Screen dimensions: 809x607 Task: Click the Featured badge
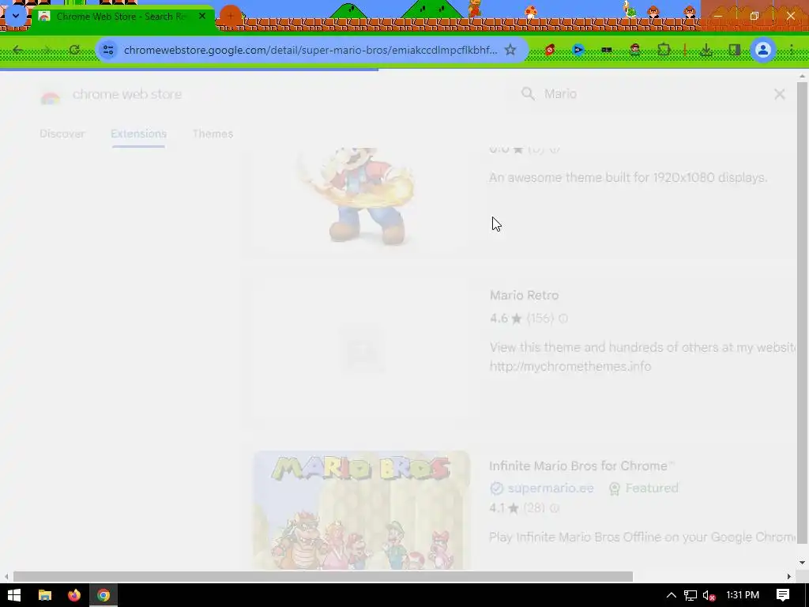pos(643,488)
